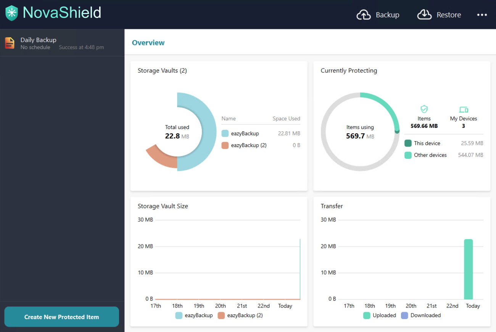Click '22nd' label on Storage Vault Size axis

tap(264, 306)
